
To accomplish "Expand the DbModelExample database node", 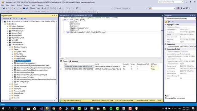I will [x=7, y=31].
